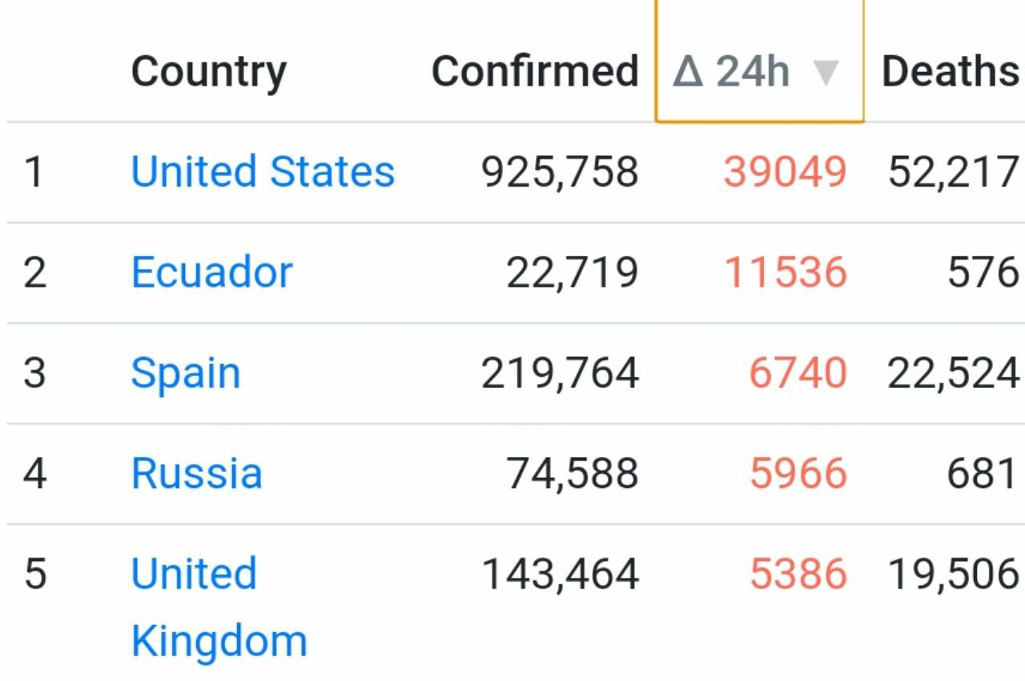Viewport: 1025px width, 681px height.
Task: Sort table by Δ 24h column
Action: point(759,62)
